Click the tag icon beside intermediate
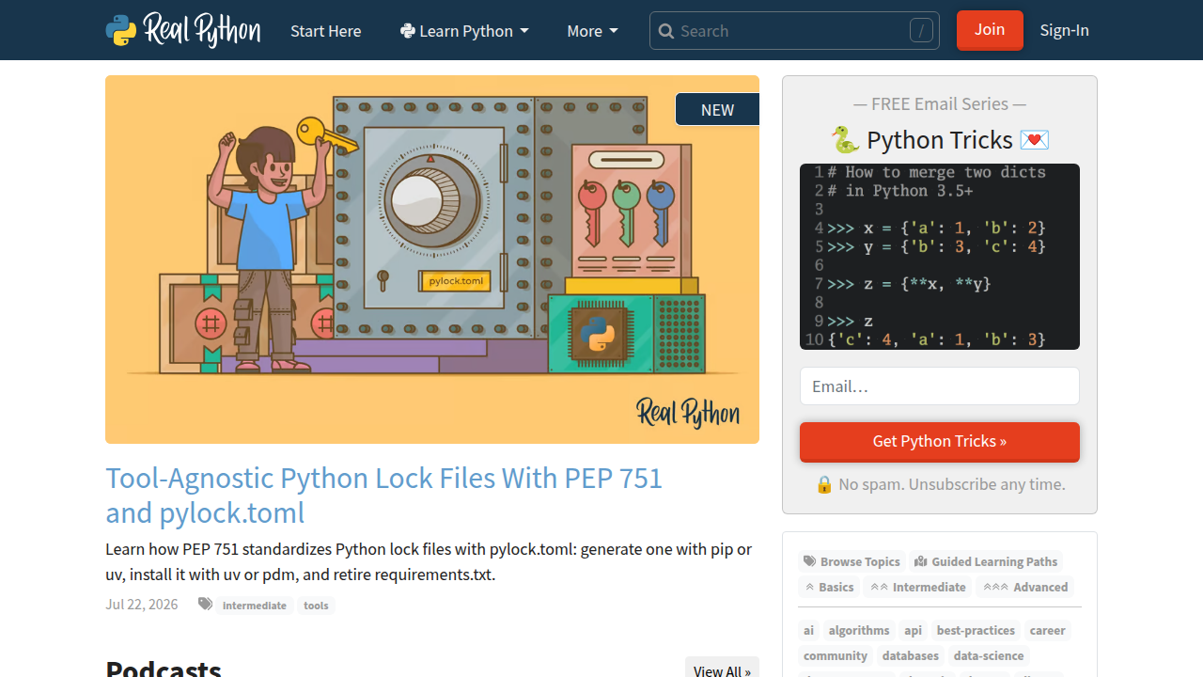The image size is (1203, 677). (x=205, y=605)
